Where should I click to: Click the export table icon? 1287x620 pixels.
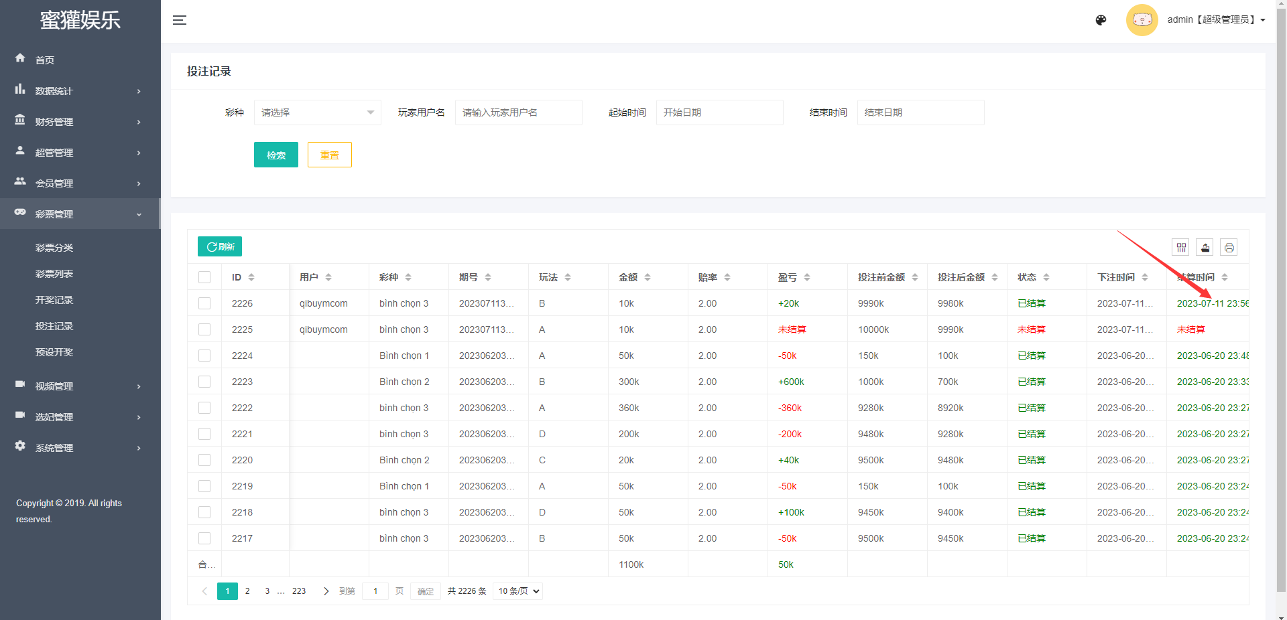1205,248
